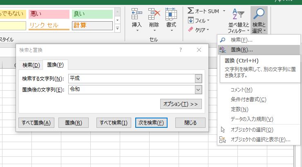Select データの入力規則(V) menu item
The height and width of the screenshot is (167, 302).
coord(259,119)
